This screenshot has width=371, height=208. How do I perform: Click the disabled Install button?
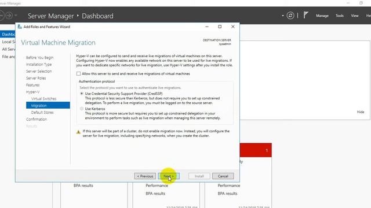pyautogui.click(x=199, y=176)
